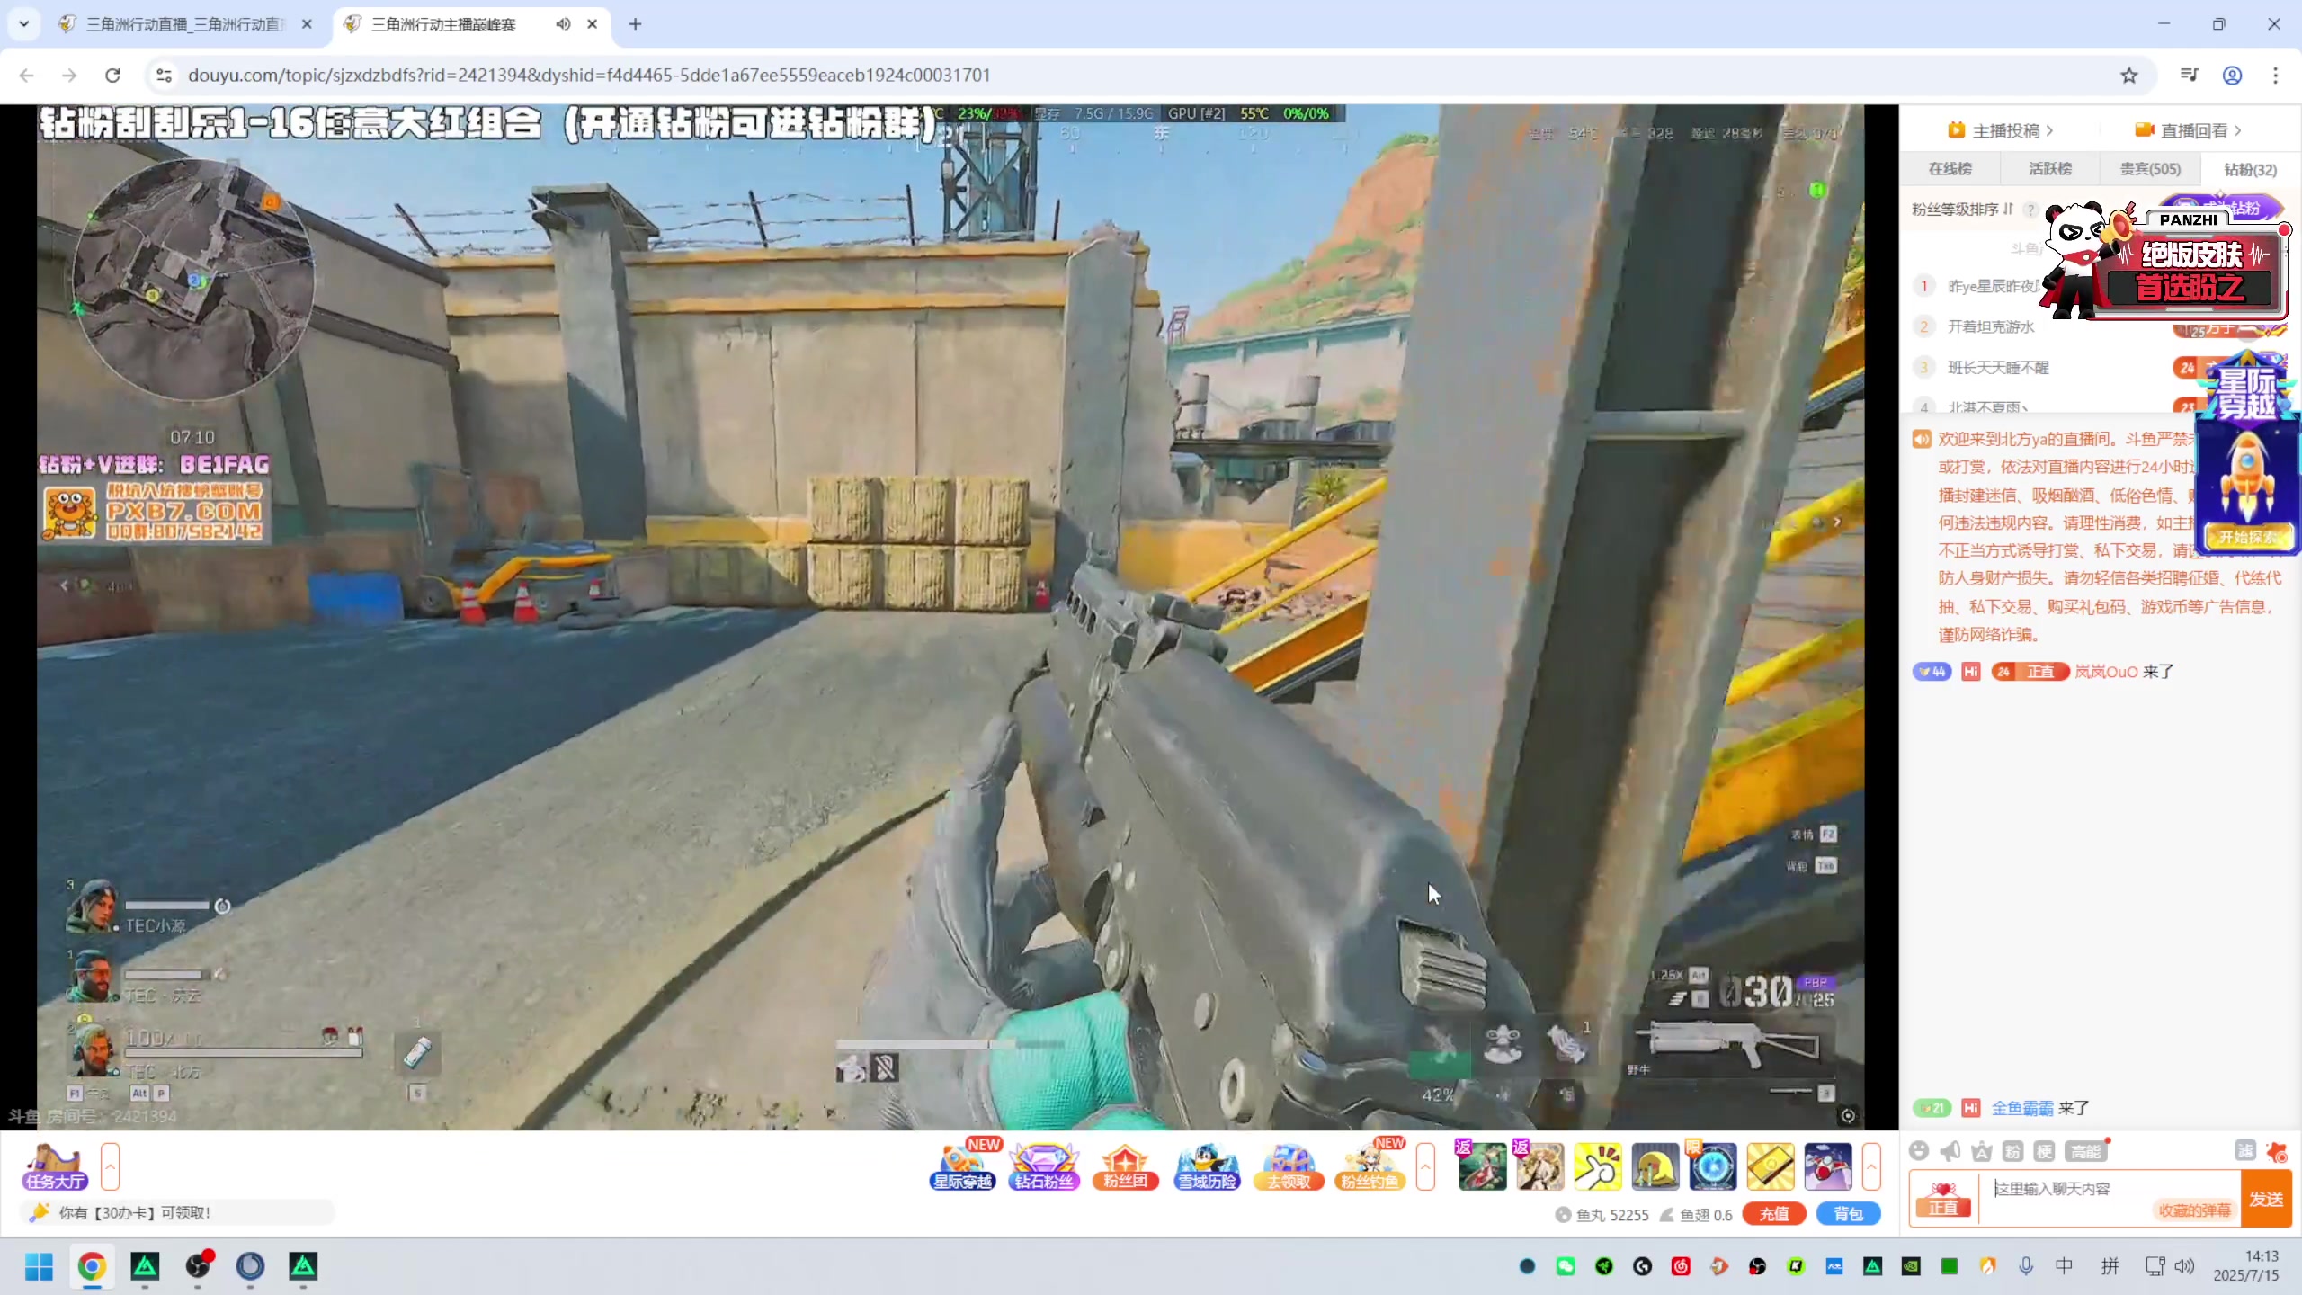The image size is (2302, 1295).
Task: Mute the 三角洲行动主播巅峰赛 tab audio icon
Action: pyautogui.click(x=563, y=24)
